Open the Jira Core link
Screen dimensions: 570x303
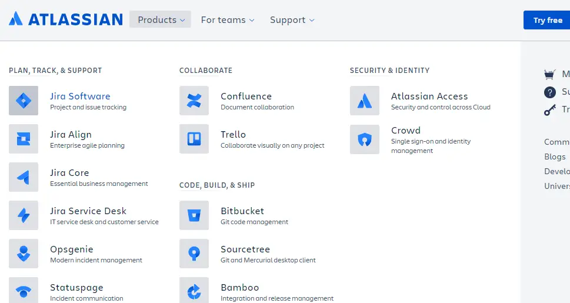click(69, 173)
